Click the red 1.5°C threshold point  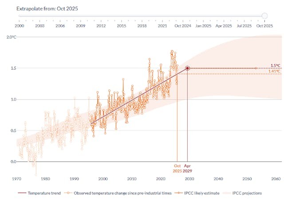click(x=187, y=68)
